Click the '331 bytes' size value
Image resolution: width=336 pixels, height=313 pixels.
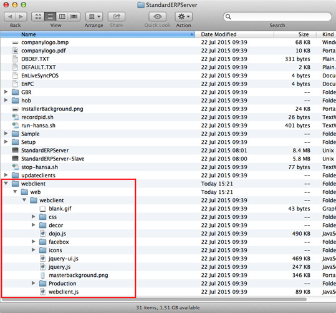(x=297, y=59)
